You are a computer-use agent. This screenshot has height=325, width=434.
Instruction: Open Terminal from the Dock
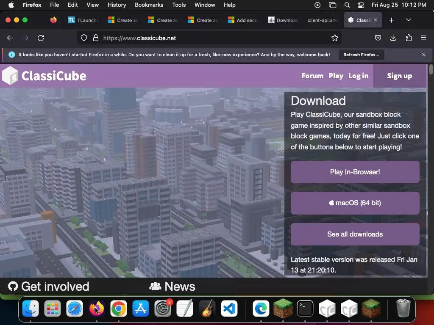tap(305, 308)
